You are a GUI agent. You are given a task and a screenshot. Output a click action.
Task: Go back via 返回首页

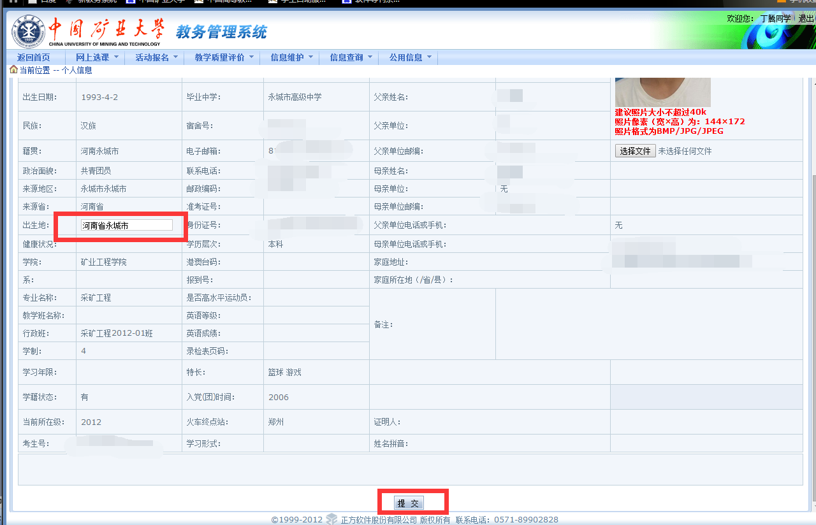click(x=33, y=57)
